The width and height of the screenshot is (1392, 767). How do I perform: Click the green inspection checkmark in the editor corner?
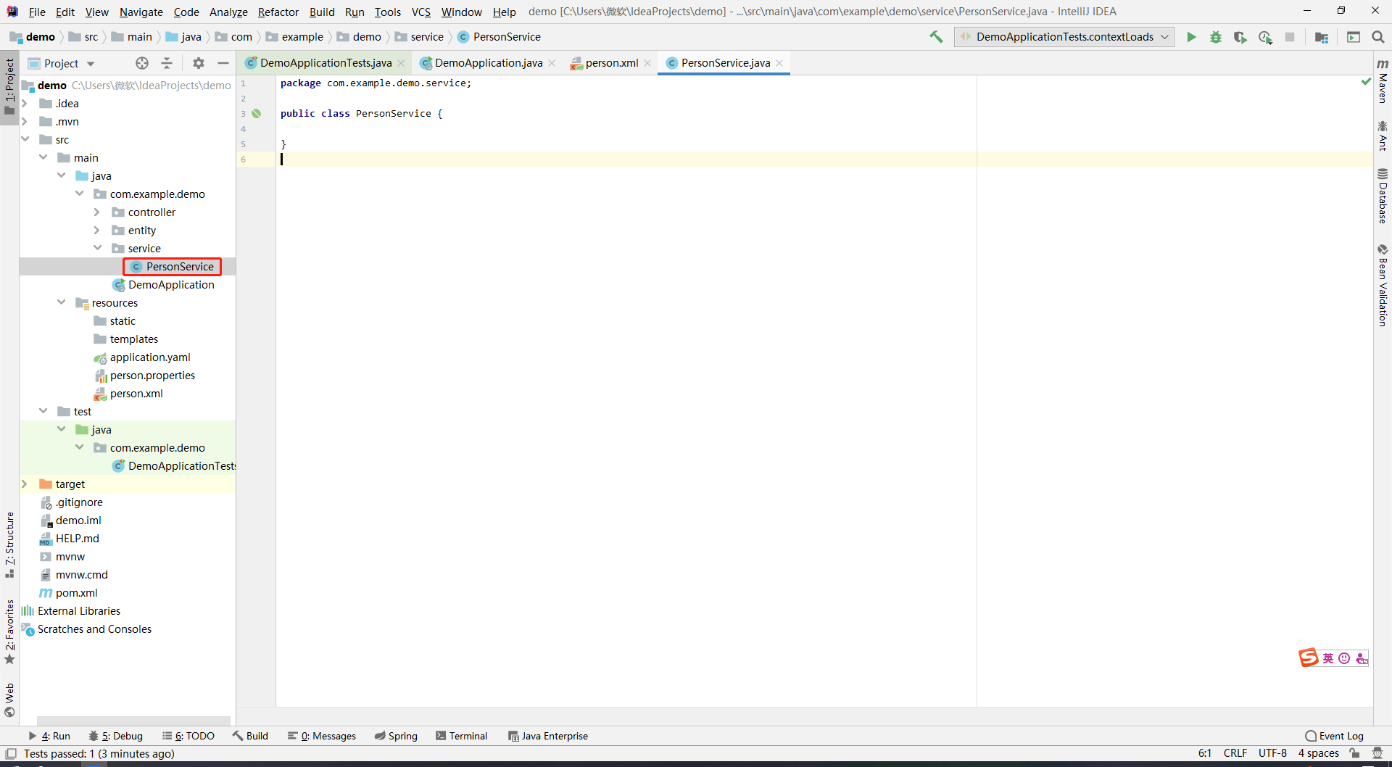1366,82
